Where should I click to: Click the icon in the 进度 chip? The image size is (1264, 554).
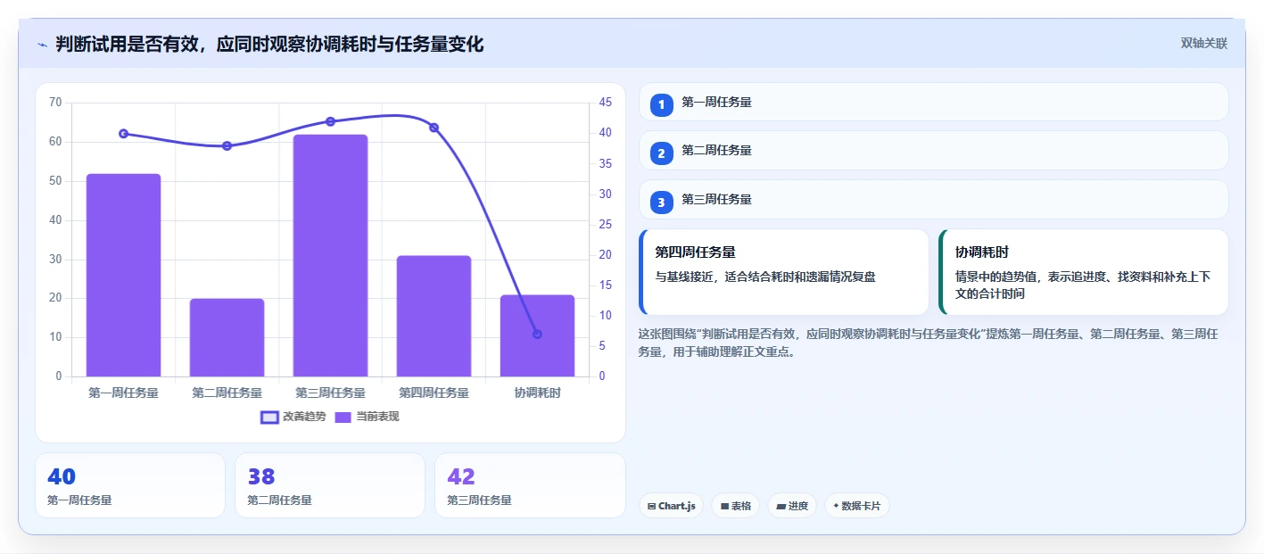781,507
